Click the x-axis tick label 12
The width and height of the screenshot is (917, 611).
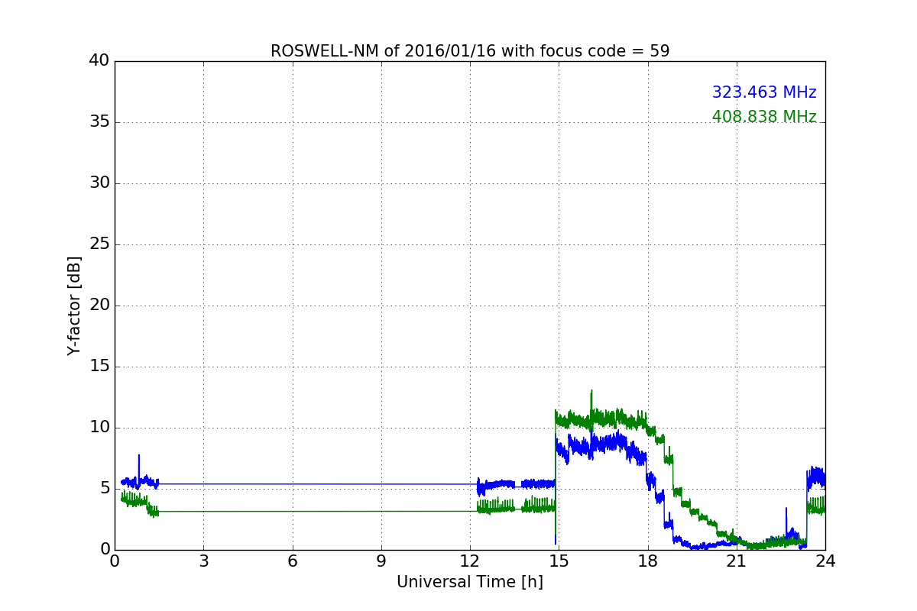click(470, 561)
